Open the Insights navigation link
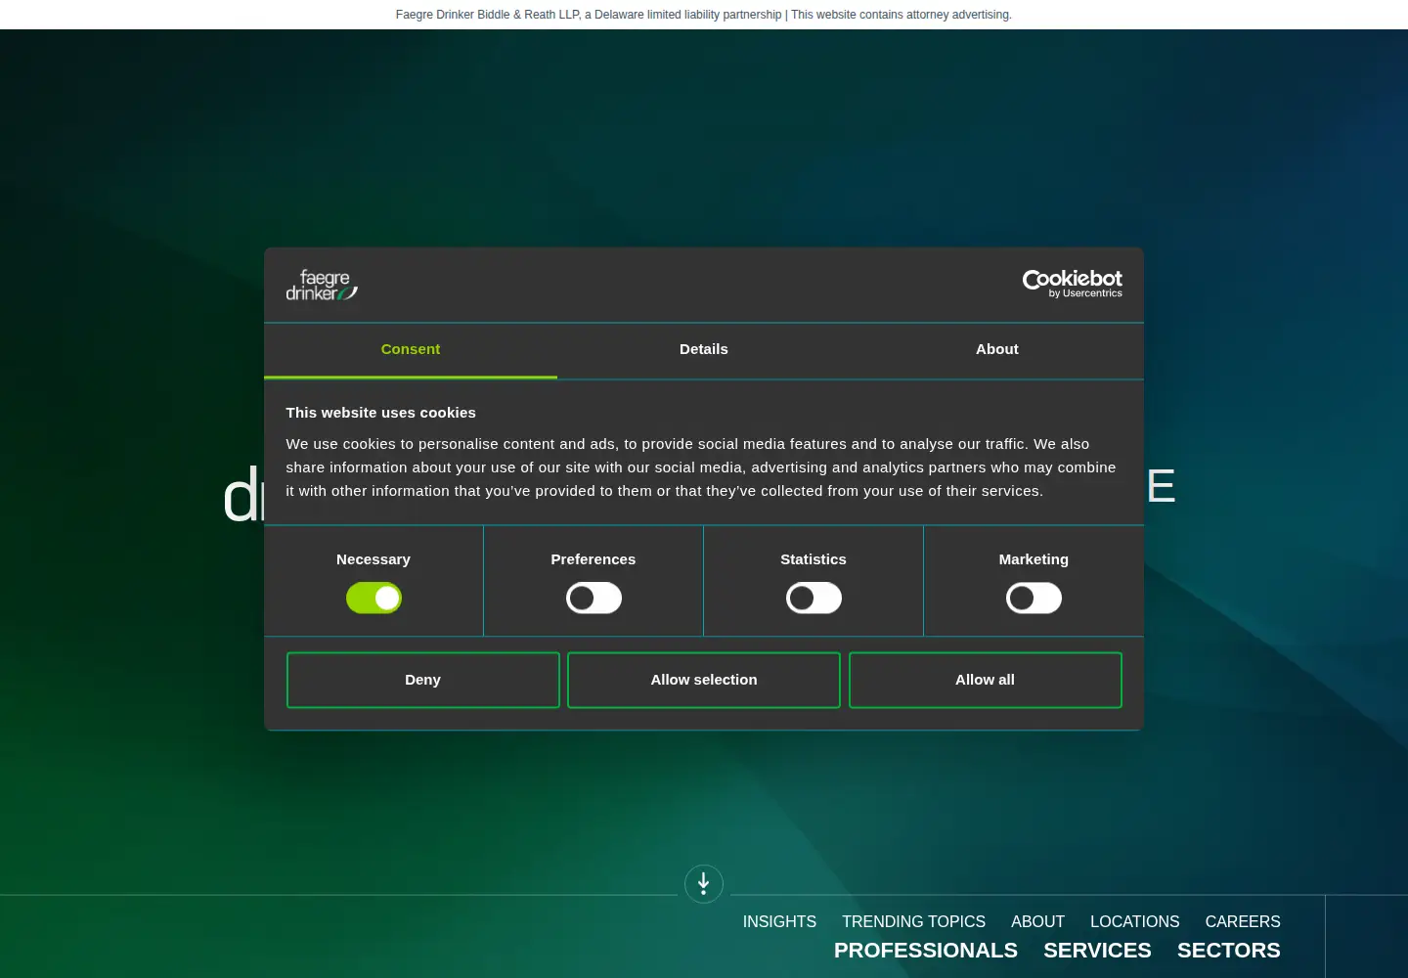The width and height of the screenshot is (1408, 978). tap(779, 921)
